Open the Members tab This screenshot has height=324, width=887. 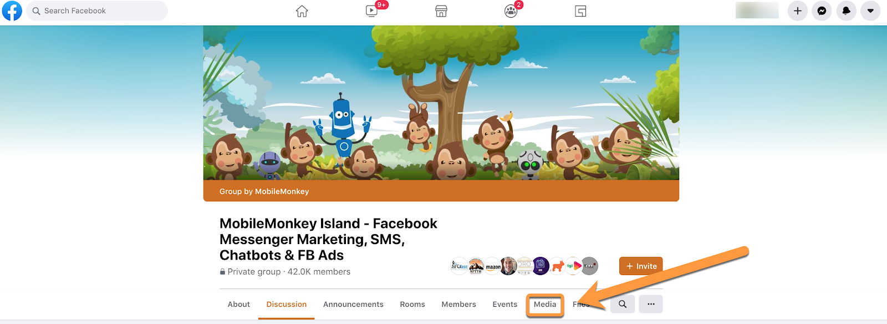[x=458, y=305]
